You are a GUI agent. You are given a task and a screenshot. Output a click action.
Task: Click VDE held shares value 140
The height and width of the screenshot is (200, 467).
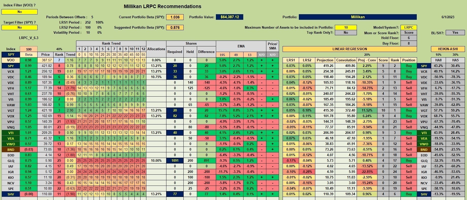(190, 82)
